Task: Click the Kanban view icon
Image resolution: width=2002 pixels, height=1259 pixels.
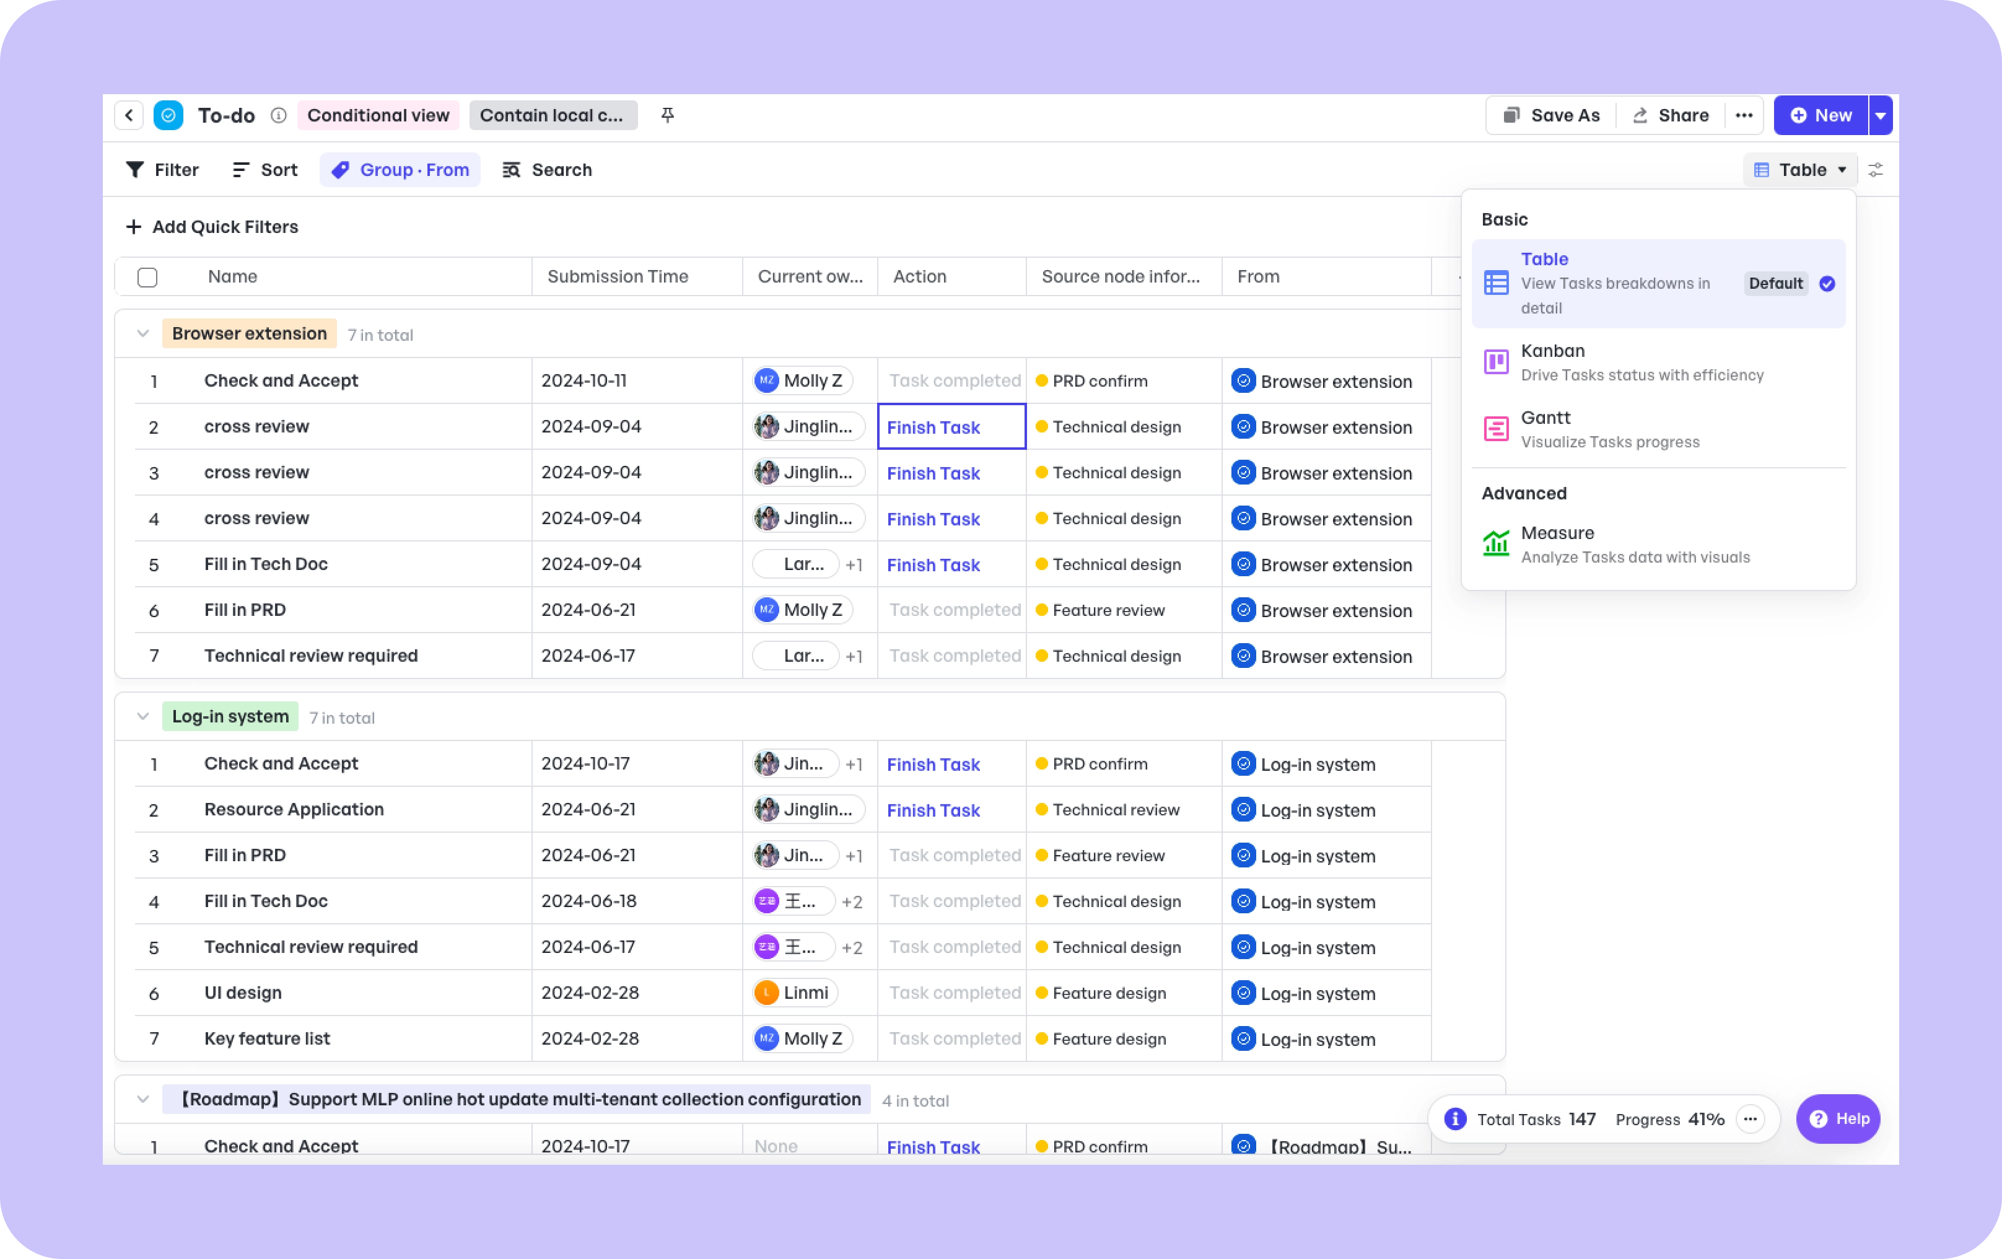Action: coord(1496,362)
